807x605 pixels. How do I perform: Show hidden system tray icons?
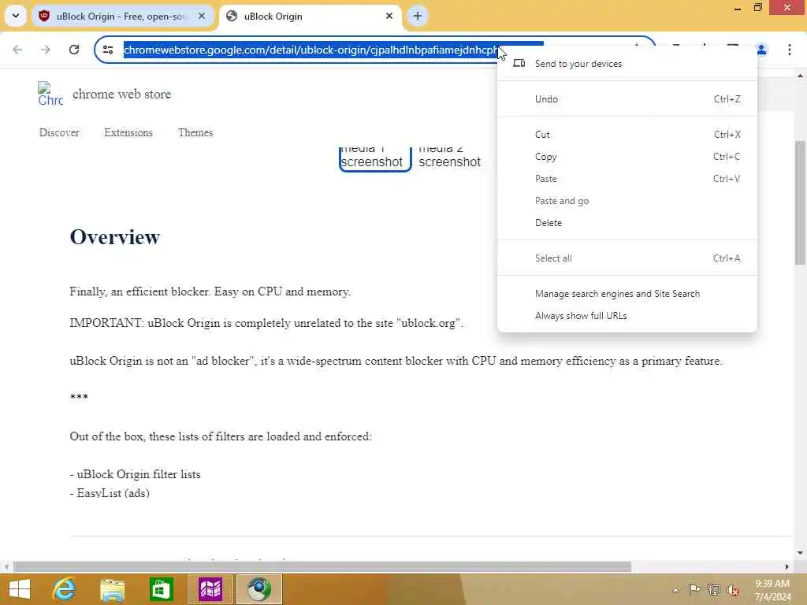(x=675, y=590)
